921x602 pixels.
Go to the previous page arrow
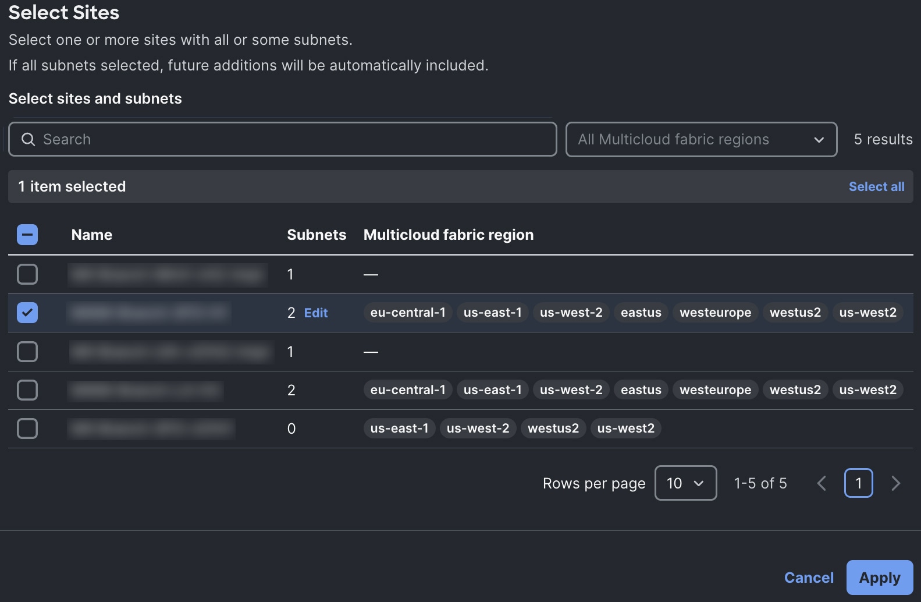coord(822,483)
